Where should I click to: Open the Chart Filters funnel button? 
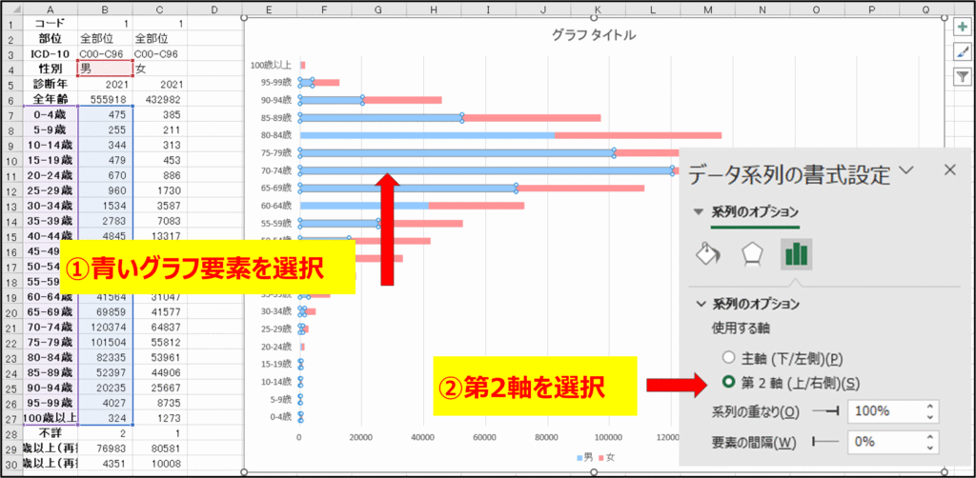pyautogui.click(x=960, y=79)
